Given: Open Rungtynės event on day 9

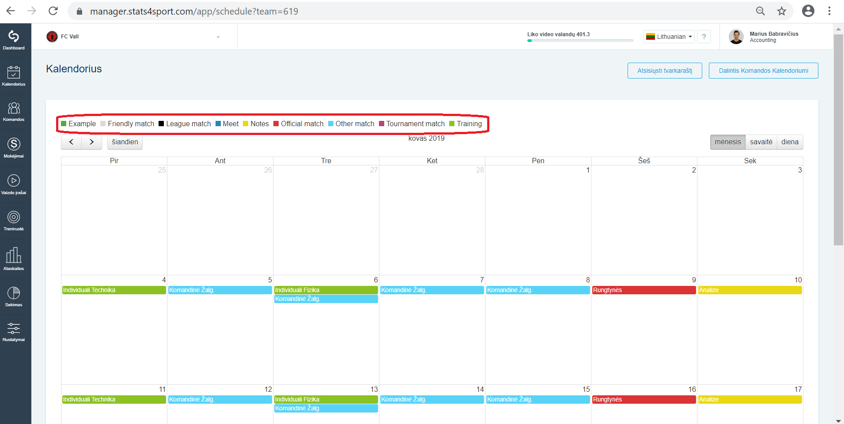Looking at the screenshot, I should (644, 290).
